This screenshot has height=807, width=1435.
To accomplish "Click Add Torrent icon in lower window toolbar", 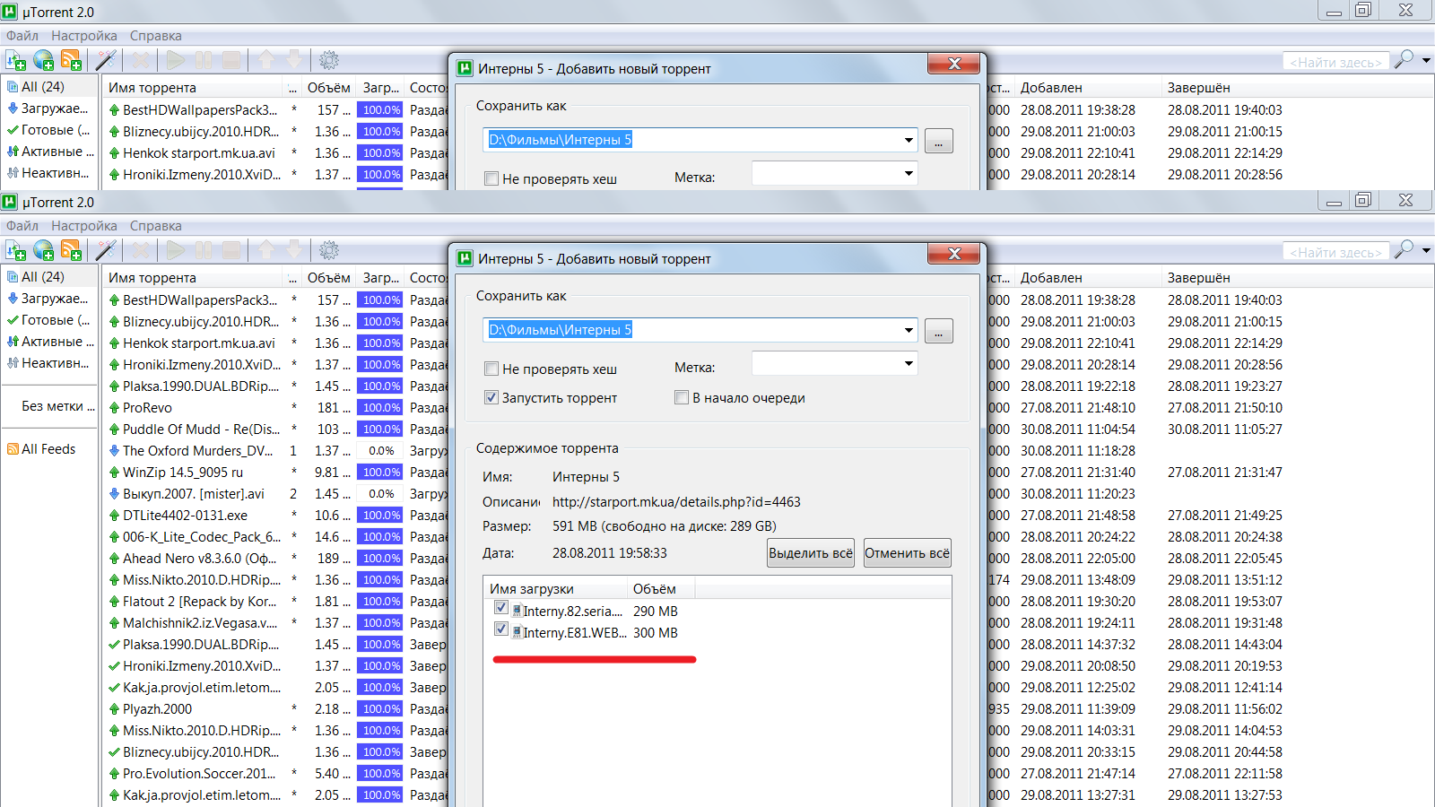I will (x=16, y=250).
